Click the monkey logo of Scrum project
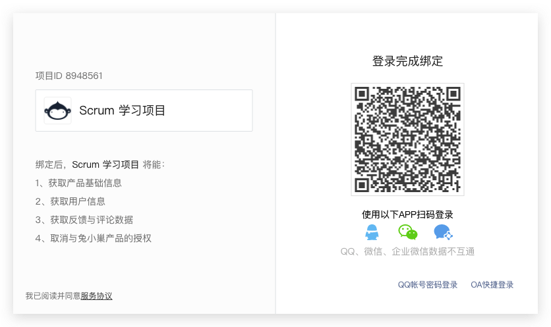 pos(57,111)
